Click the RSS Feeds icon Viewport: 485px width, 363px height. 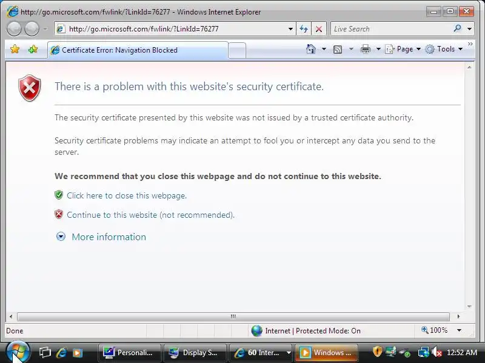coord(338,50)
